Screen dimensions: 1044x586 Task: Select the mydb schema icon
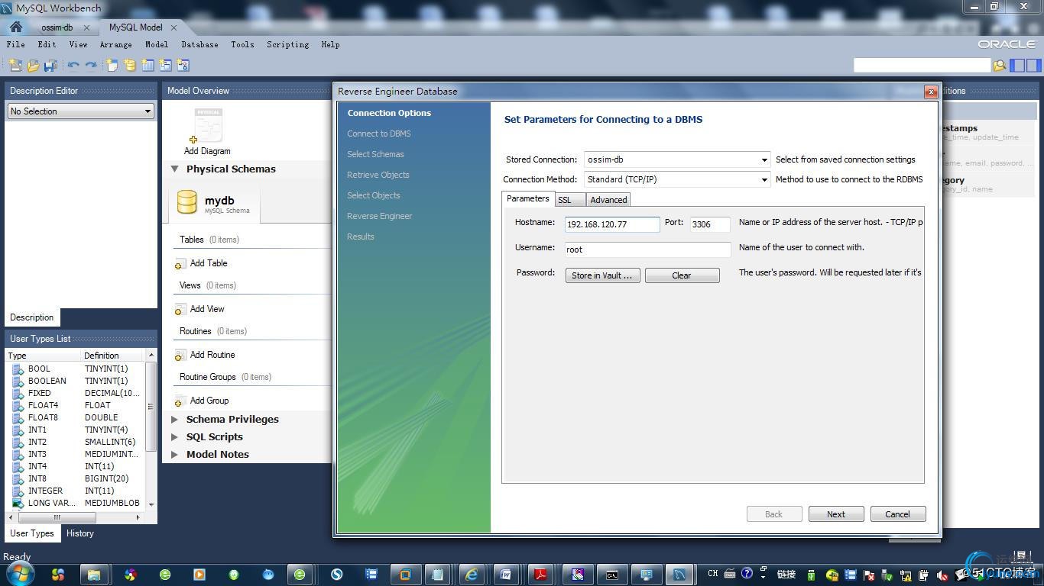187,202
